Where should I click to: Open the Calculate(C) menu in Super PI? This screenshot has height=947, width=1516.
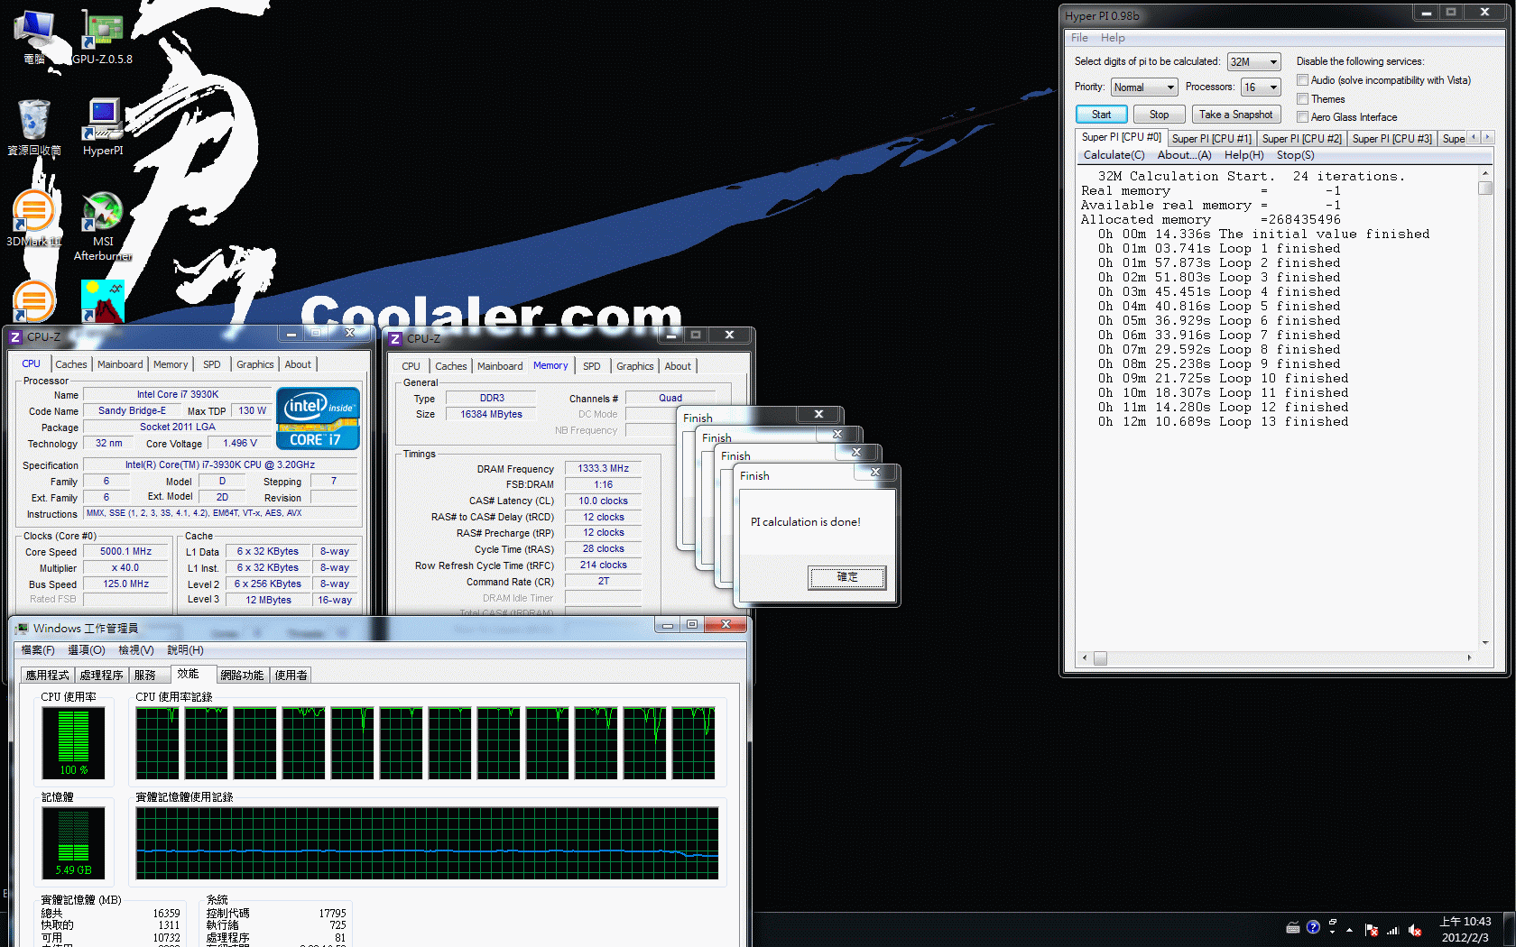(1114, 155)
